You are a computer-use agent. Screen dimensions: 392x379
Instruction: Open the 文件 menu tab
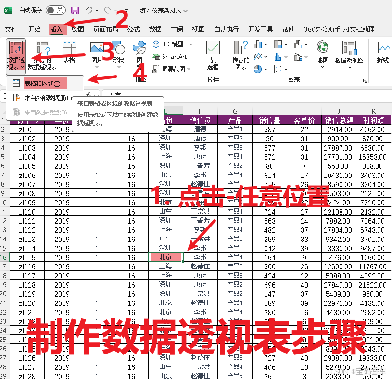(11, 29)
